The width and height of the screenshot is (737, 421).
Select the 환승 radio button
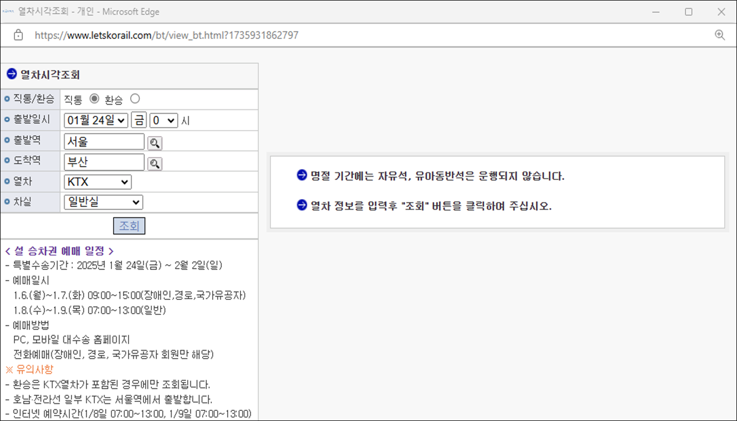(x=135, y=99)
